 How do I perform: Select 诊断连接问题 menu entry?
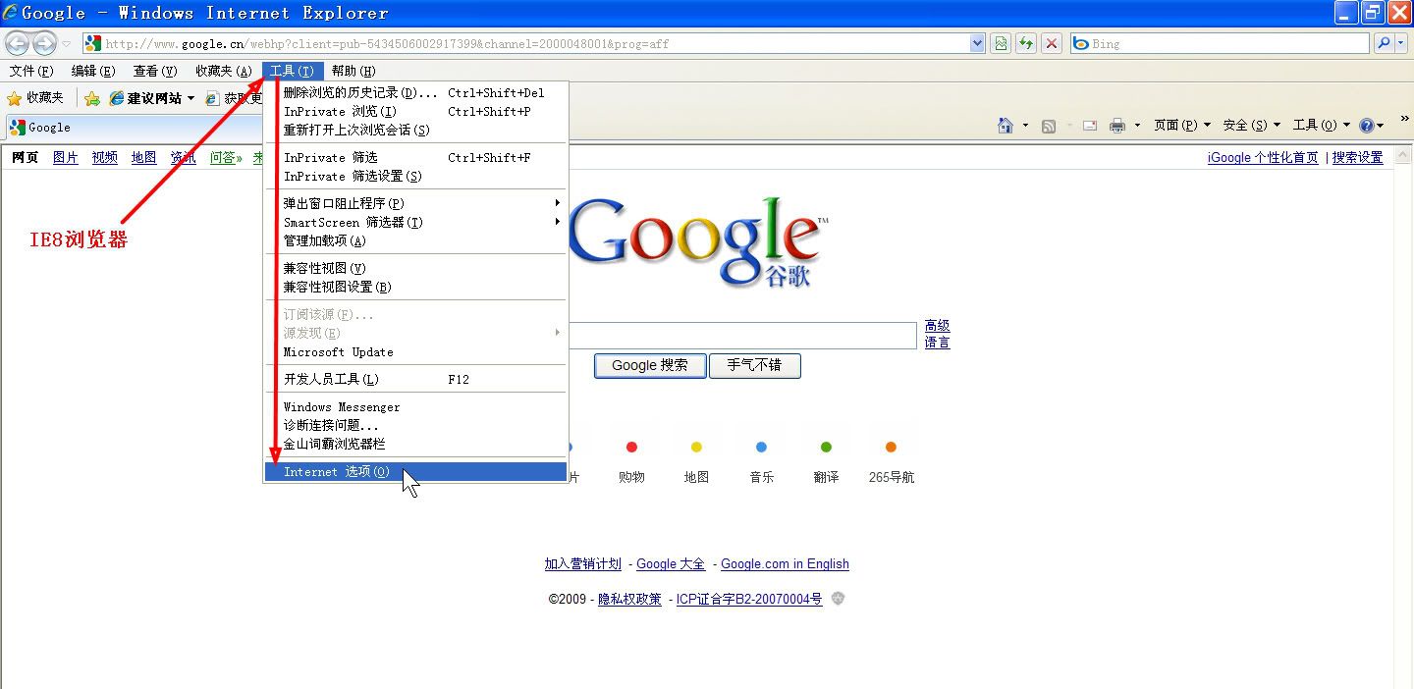click(x=415, y=425)
